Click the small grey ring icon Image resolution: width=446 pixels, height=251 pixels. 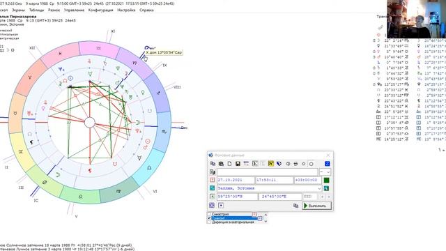(x=304, y=164)
